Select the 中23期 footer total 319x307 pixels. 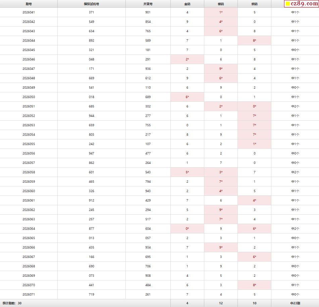click(x=295, y=303)
